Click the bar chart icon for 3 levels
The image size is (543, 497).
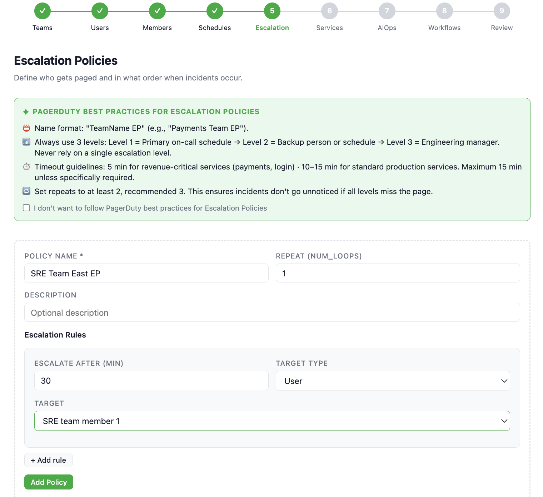[26, 142]
